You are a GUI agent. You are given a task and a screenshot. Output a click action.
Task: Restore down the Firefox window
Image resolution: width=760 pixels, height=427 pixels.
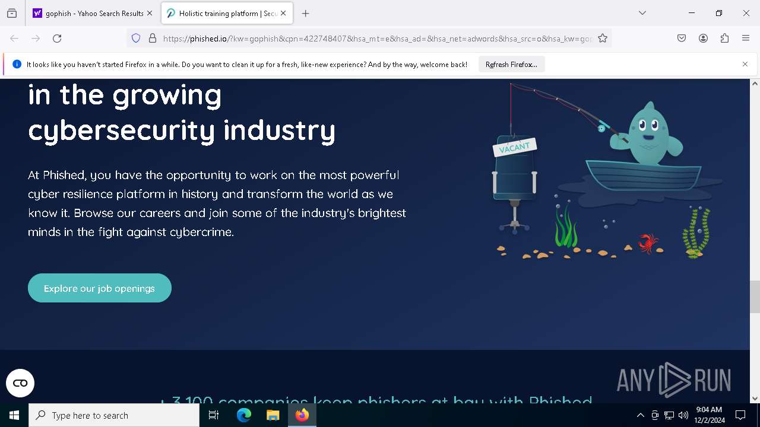tap(718, 13)
